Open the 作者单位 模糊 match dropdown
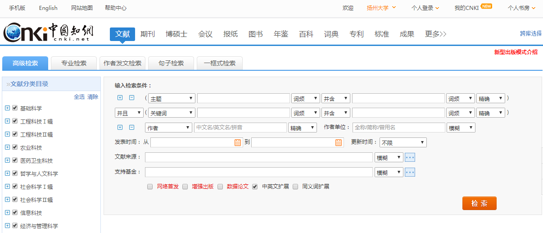 click(461, 128)
